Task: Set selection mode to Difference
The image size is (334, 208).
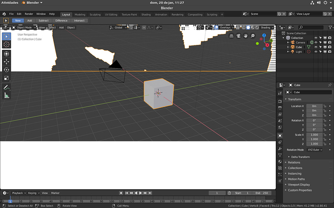Action: (x=61, y=21)
